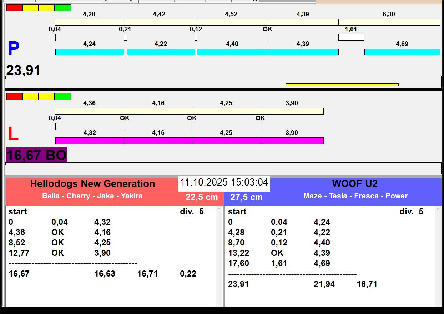Click the green start light in lane P
Image resolution: width=444 pixels, height=314 pixels.
coord(63,7)
